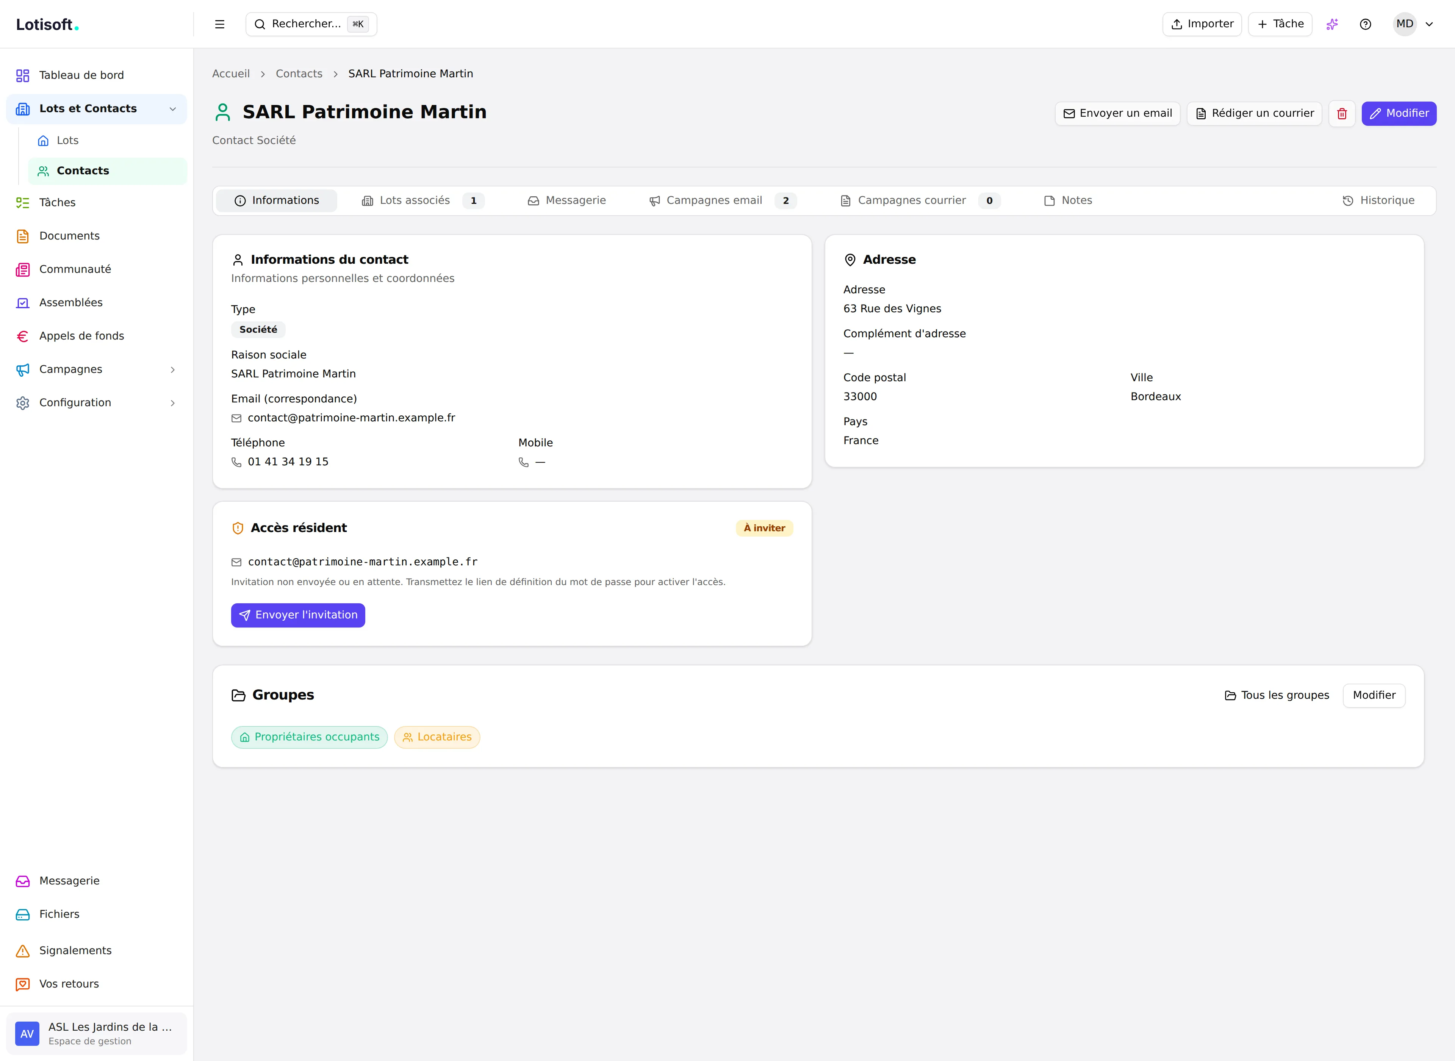Screen dimensions: 1455x1061
Task: Open the Lots associés tab
Action: click(423, 201)
